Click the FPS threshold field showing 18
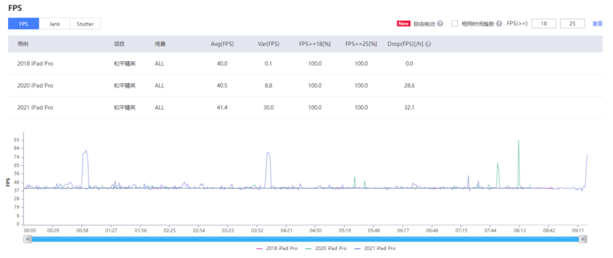 pos(543,23)
